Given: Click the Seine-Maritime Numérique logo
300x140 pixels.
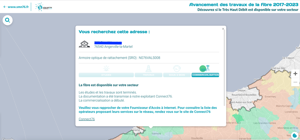Looking at the screenshot, I should 44,7.
